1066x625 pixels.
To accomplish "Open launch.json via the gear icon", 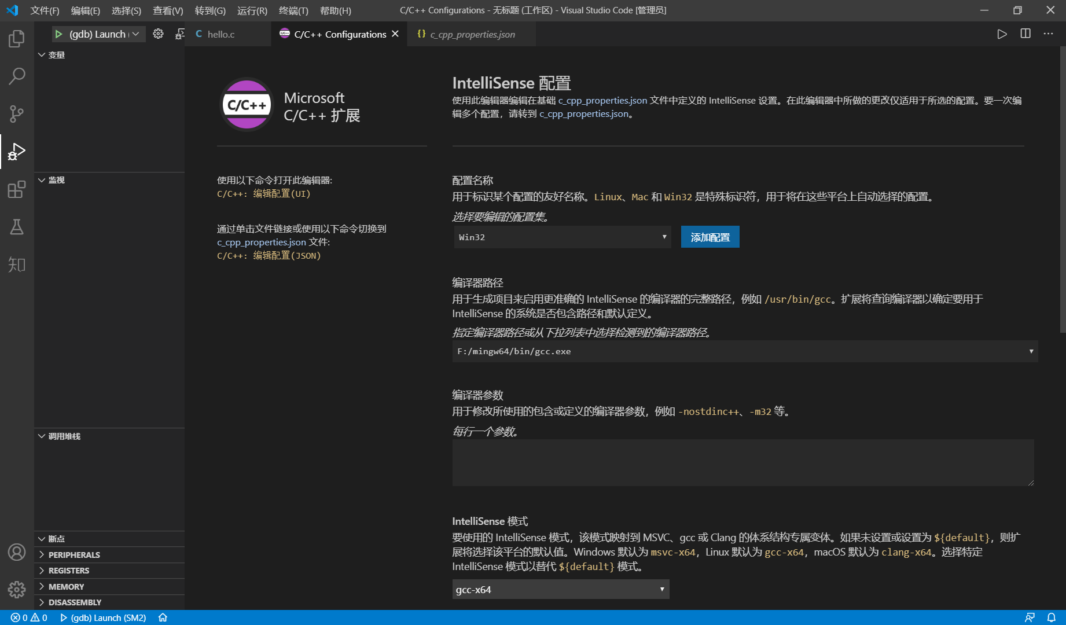I will 158,34.
